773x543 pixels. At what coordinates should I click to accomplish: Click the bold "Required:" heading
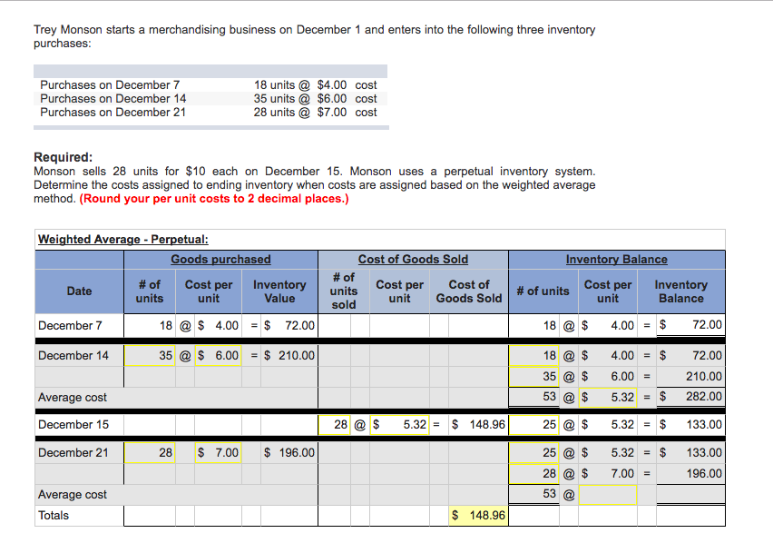pyautogui.click(x=64, y=157)
